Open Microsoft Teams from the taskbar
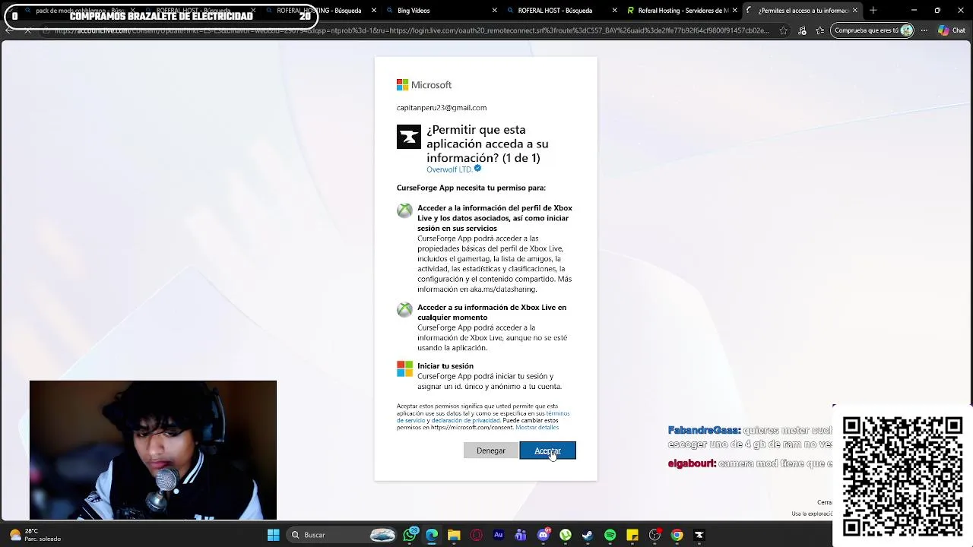Image resolution: width=973 pixels, height=547 pixels. [521, 535]
